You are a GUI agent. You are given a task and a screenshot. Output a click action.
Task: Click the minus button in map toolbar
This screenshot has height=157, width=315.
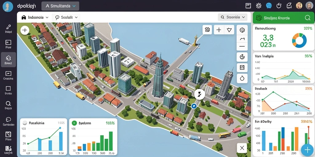pyautogui.click(x=242, y=46)
